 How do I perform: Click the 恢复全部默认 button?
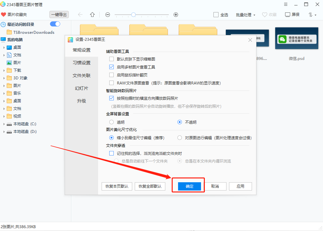click(150, 186)
